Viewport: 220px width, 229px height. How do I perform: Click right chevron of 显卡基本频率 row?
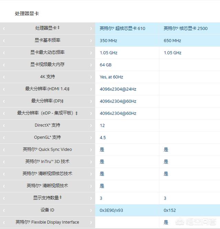click(x=91, y=41)
